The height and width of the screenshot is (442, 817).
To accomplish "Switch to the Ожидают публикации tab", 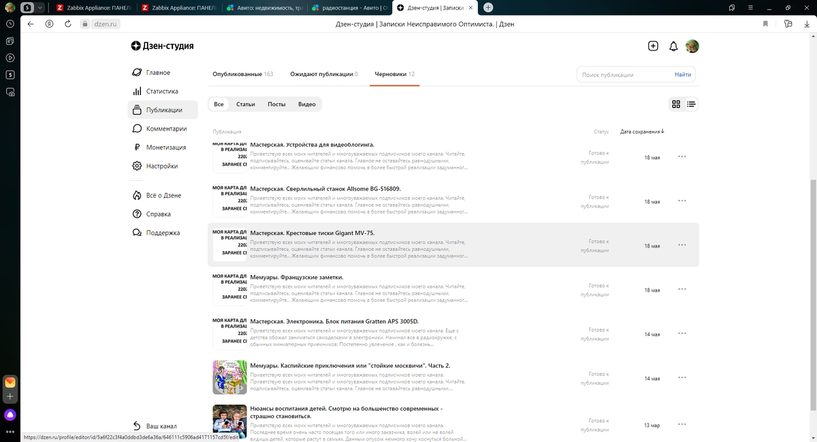I will click(x=323, y=74).
